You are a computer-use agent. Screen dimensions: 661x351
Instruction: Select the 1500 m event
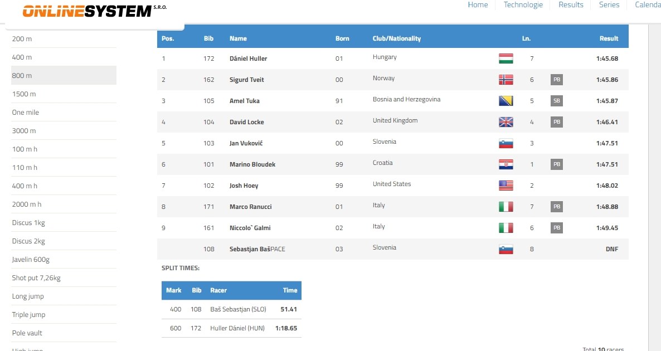[24, 94]
